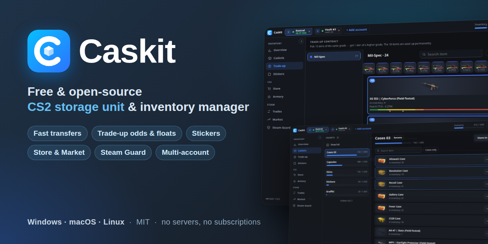Select skin thumbnail with float 0.1710

369,68
